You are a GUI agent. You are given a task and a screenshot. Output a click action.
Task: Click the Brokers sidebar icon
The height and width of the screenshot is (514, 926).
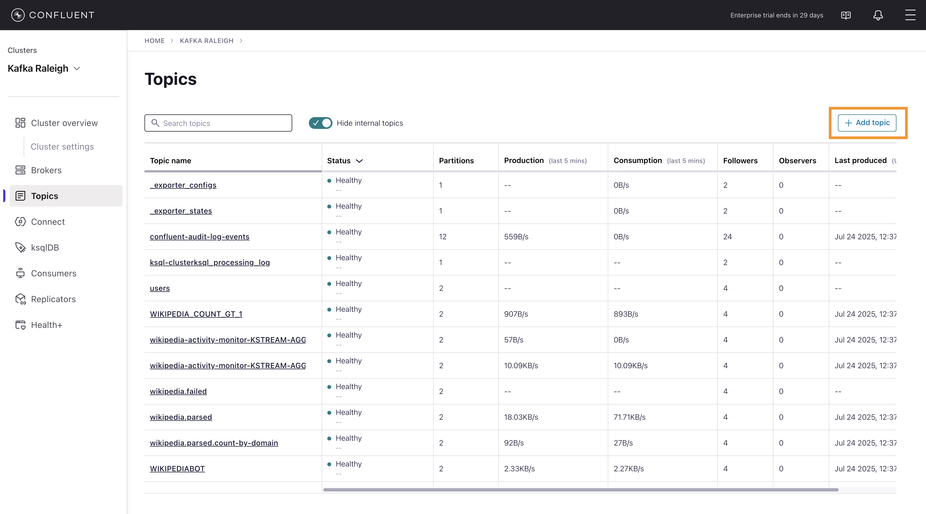[20, 170]
